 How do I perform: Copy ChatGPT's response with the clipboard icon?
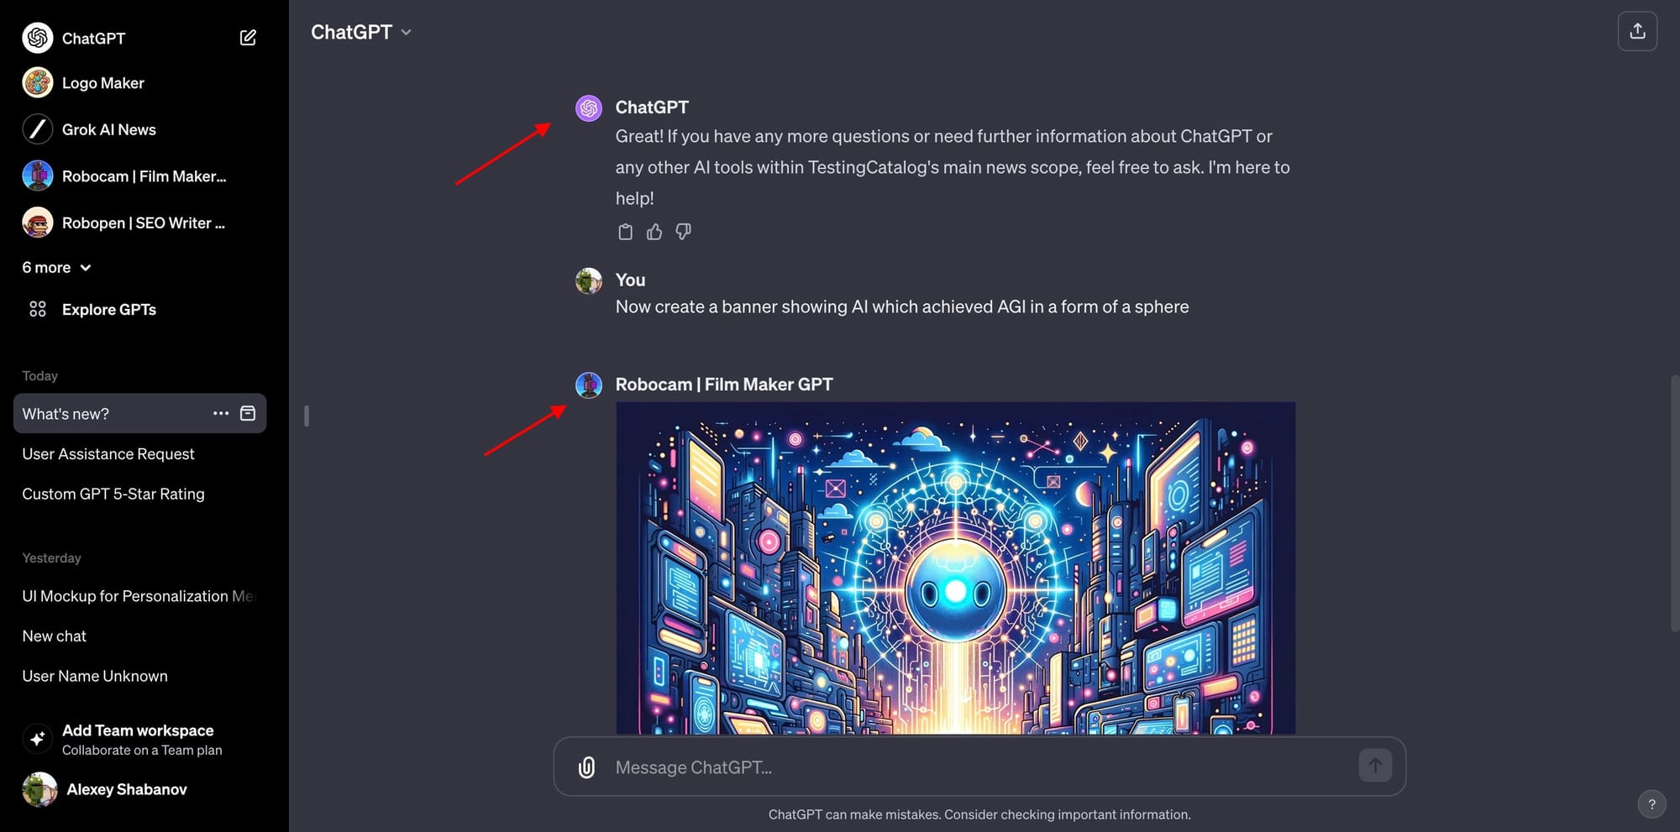[625, 232]
